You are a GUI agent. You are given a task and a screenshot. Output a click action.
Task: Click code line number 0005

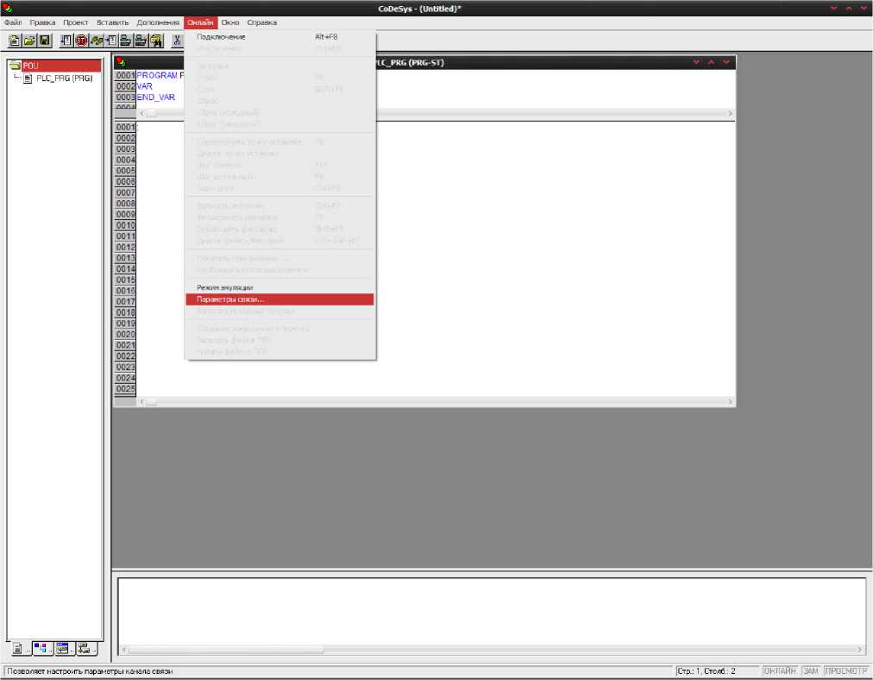[125, 171]
